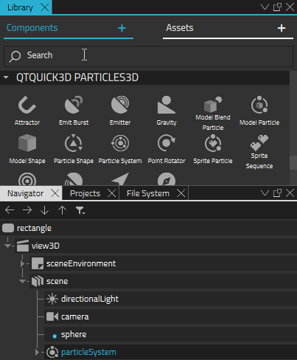Screen dimensions: 297x360
Task: Select the Particle System component icon
Action: click(x=120, y=143)
